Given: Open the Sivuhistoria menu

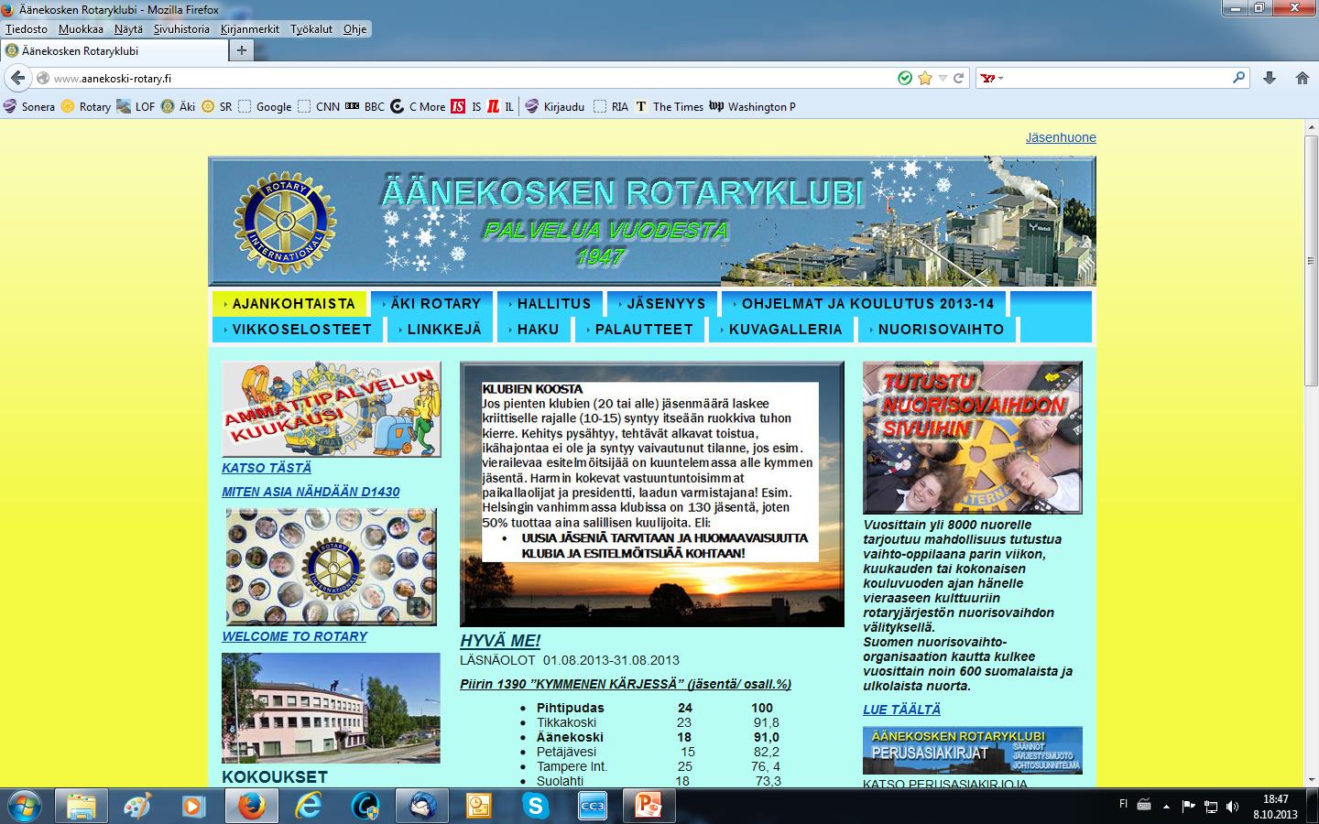Looking at the screenshot, I should pyautogui.click(x=181, y=28).
